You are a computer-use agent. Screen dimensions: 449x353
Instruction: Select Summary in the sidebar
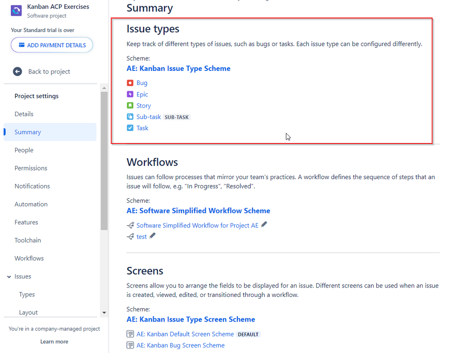50,132
